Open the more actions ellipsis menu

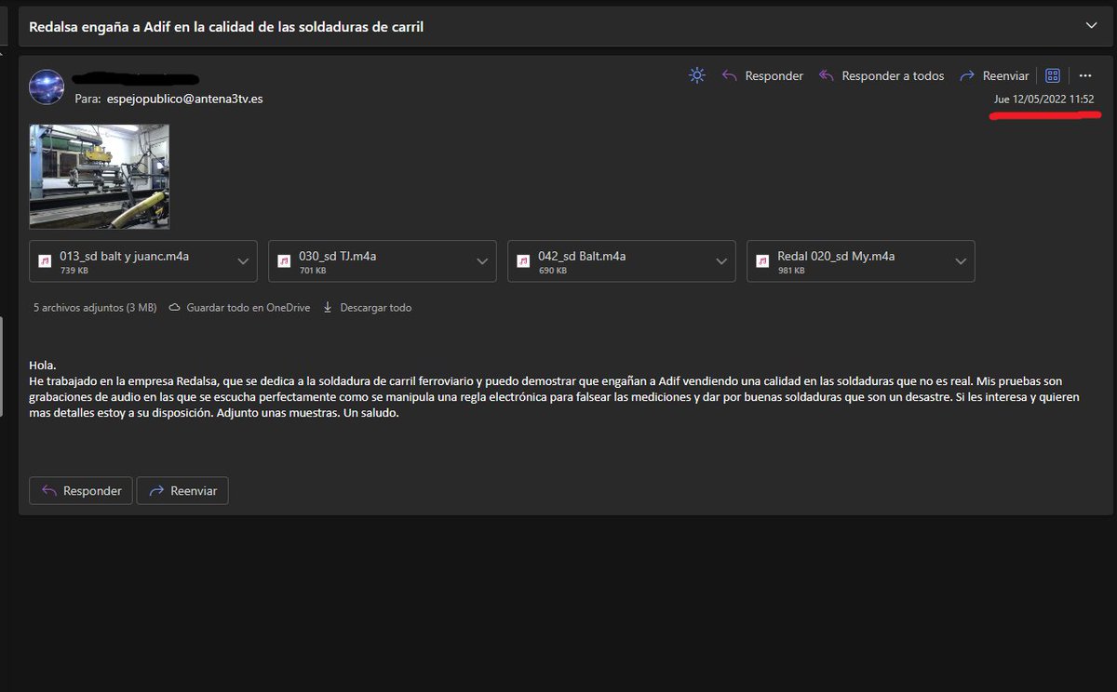pos(1084,75)
